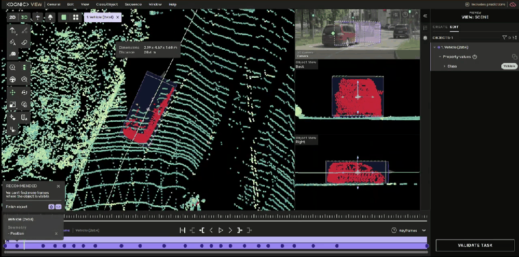The image size is (519, 257).
Task: Open camera view adjustment sliders icon
Action: point(395,15)
